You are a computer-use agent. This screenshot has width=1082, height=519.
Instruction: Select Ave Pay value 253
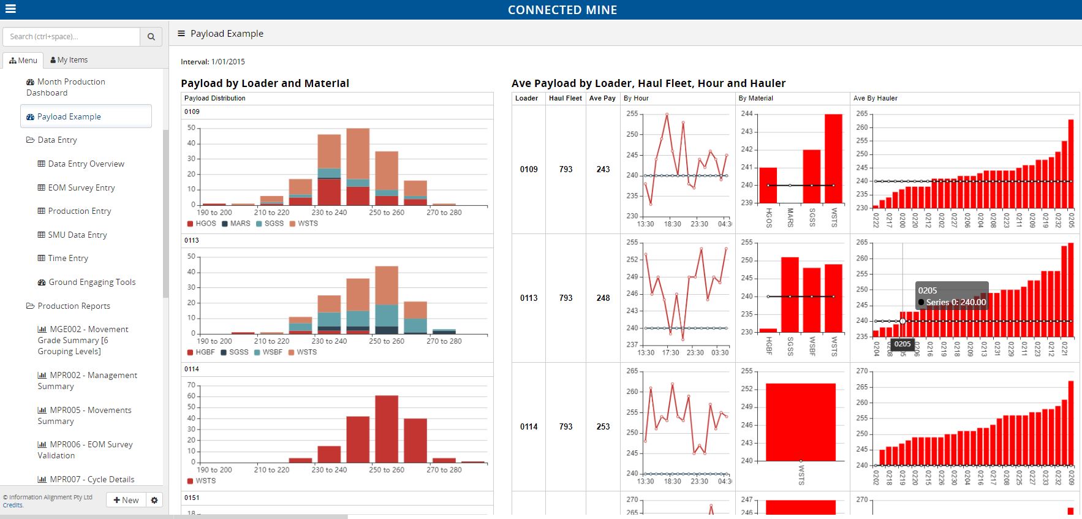[603, 426]
